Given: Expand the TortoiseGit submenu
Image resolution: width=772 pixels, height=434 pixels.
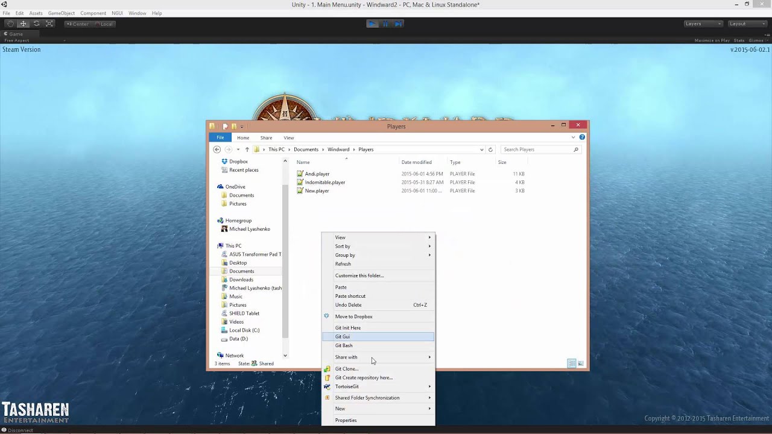Looking at the screenshot, I should [378, 386].
